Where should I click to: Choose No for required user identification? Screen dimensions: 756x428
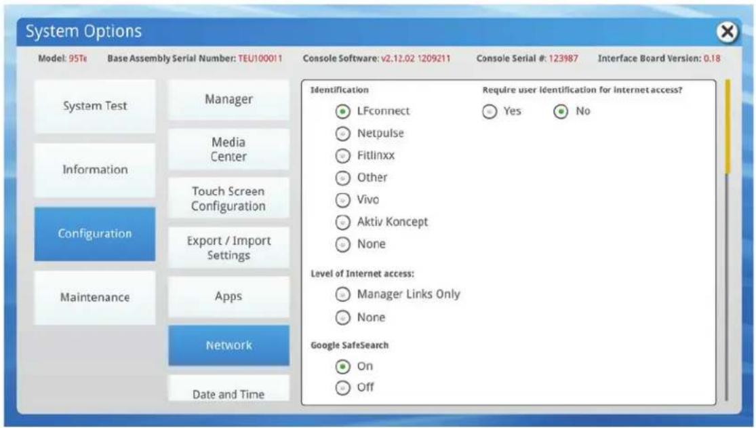[x=561, y=111]
